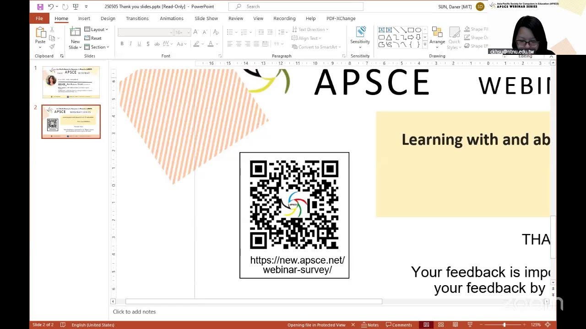
Task: Click the Undo arrow icon
Action: click(x=51, y=7)
